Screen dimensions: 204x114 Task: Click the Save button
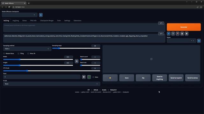[x=127, y=78]
